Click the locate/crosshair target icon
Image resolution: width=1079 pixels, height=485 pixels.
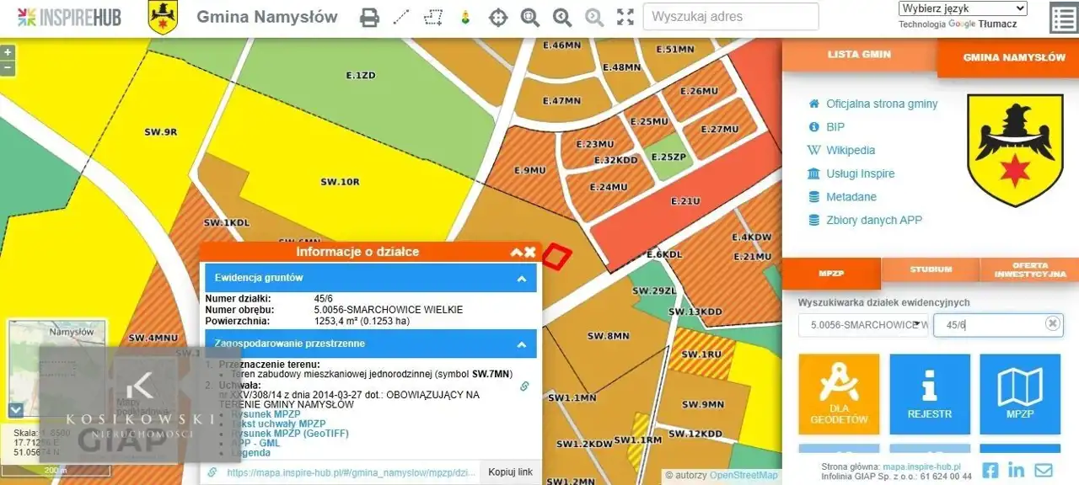point(498,17)
